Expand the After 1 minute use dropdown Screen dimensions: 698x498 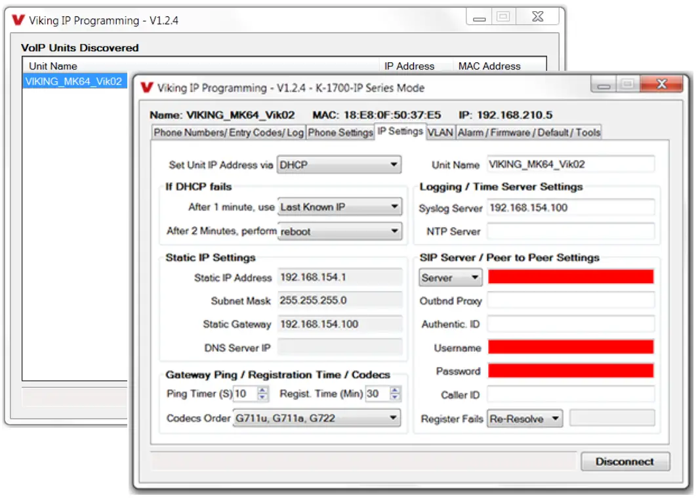click(340, 207)
